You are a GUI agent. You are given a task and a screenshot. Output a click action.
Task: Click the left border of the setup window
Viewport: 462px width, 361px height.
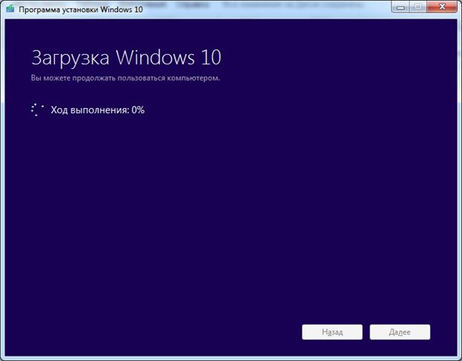click(2, 185)
